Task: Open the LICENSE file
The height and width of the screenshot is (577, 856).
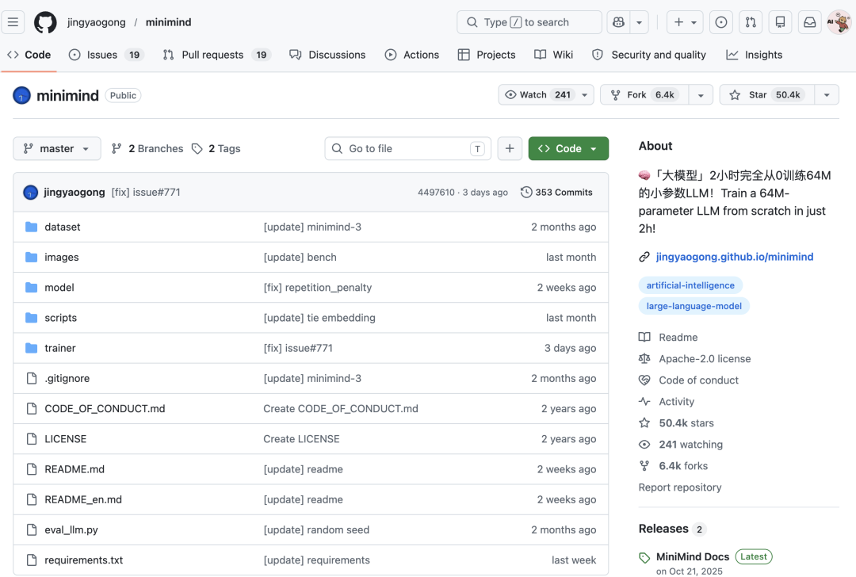Action: tap(66, 439)
